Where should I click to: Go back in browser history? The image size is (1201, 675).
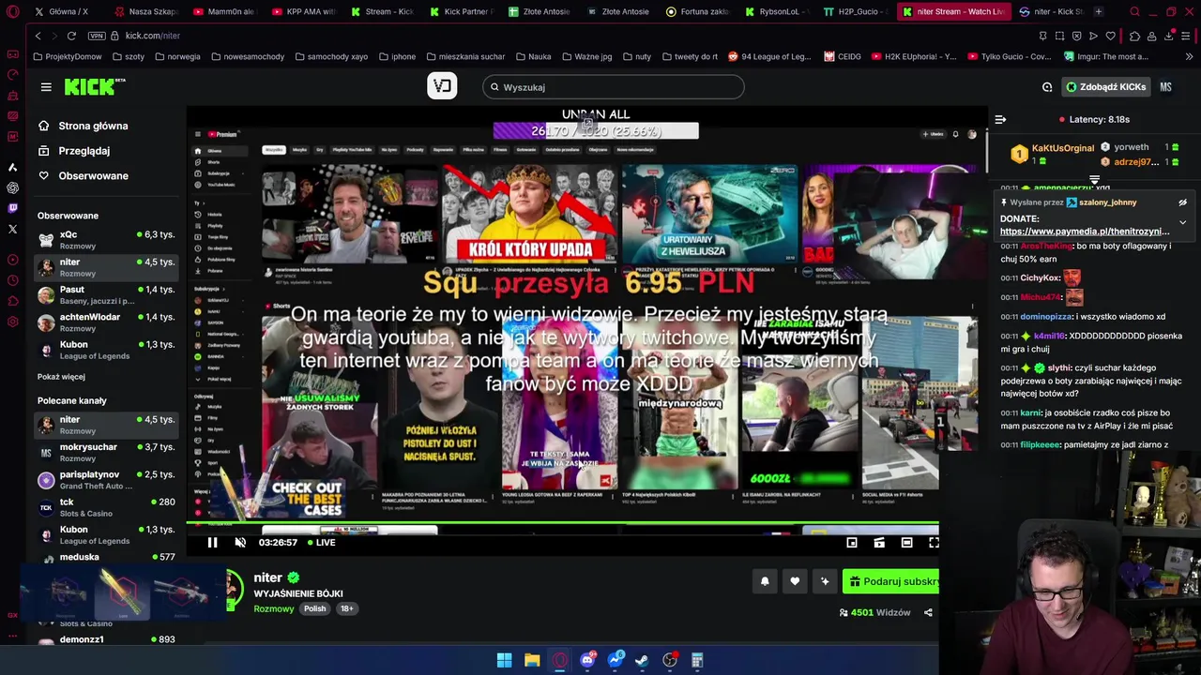pos(38,36)
